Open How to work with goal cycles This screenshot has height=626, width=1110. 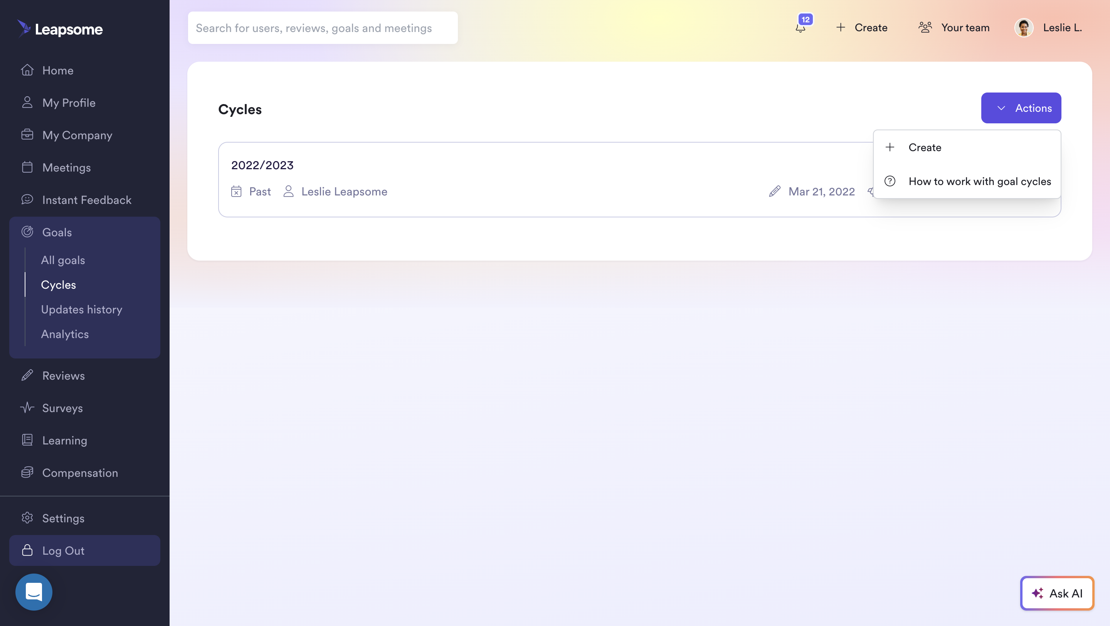point(967,181)
